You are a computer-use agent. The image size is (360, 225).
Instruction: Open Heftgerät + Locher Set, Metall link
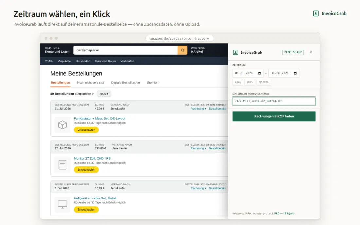(95, 199)
